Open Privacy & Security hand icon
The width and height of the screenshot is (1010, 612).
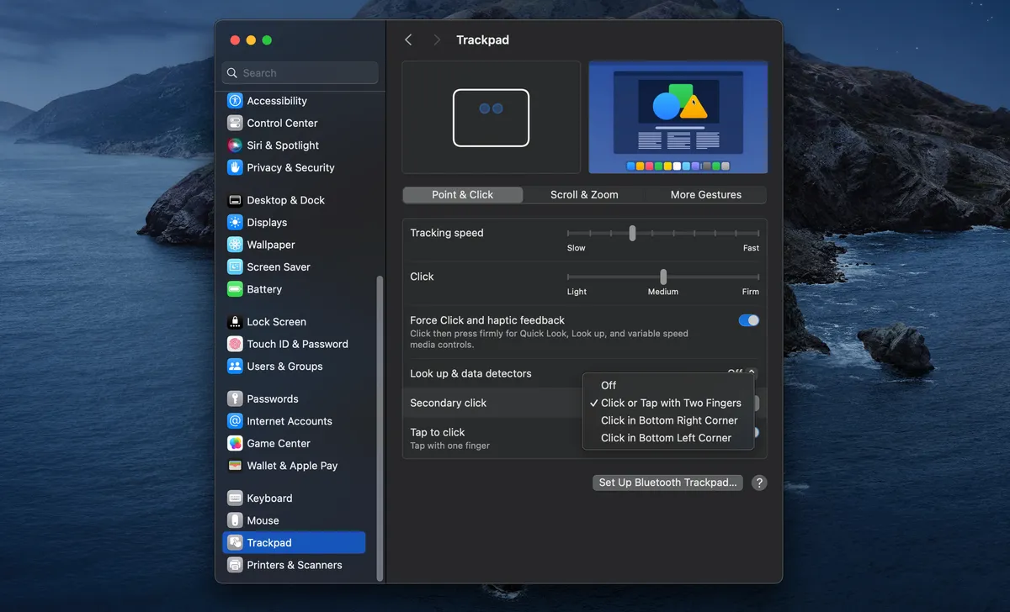[235, 167]
